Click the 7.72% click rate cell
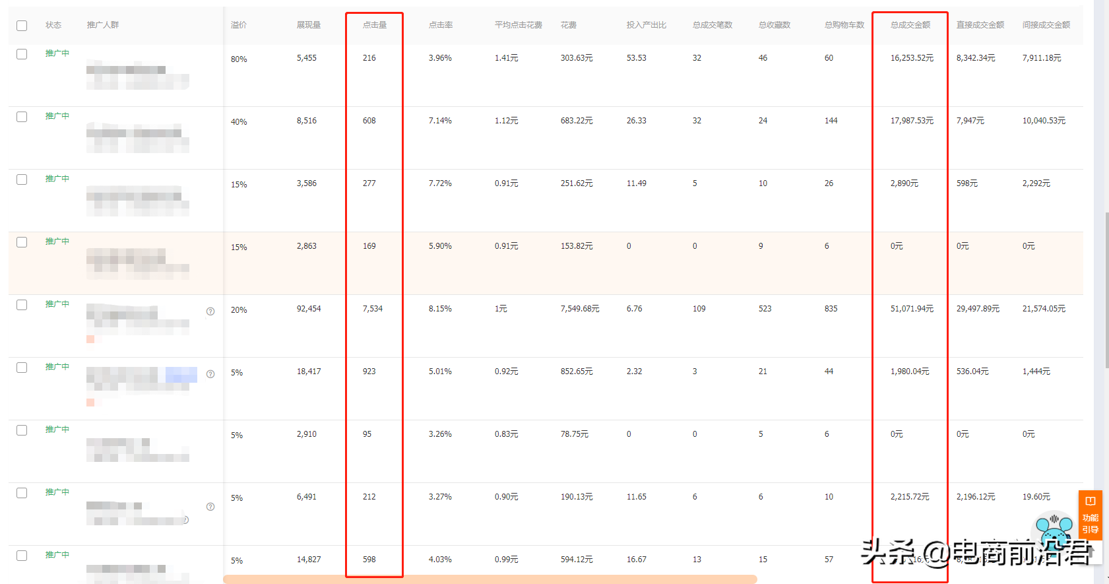 (x=440, y=183)
